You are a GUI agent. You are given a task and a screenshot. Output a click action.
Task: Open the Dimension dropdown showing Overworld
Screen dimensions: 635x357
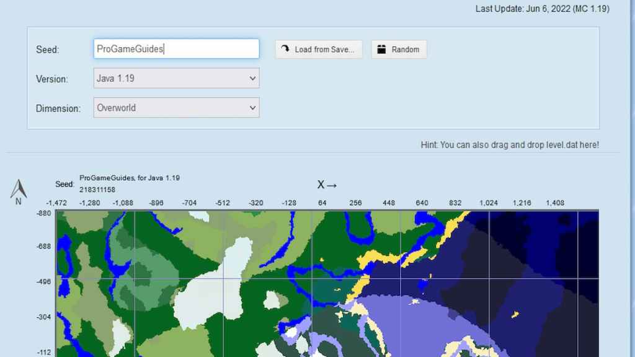[176, 108]
